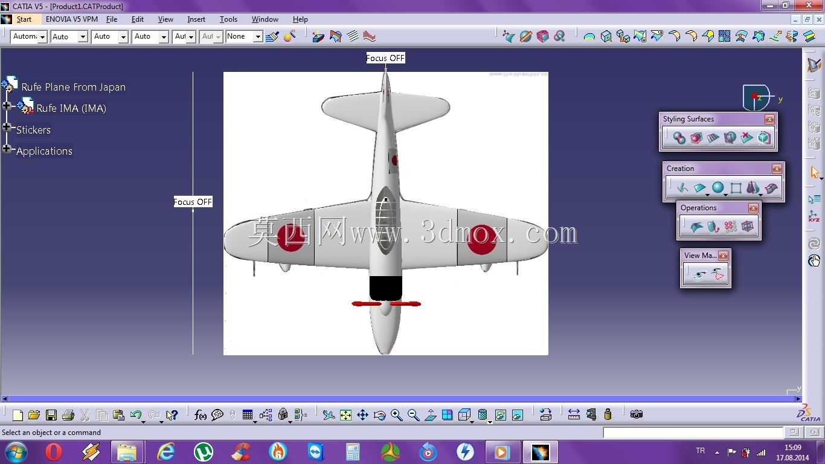
Task: Click the Capture camera icon
Action: coord(636,414)
